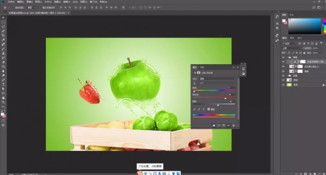Open the Layer (图层) menu in menu bar
Screen dimensions: 326x175
tap(39, 2)
